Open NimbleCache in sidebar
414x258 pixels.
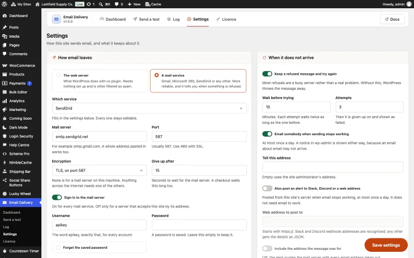pyautogui.click(x=21, y=163)
